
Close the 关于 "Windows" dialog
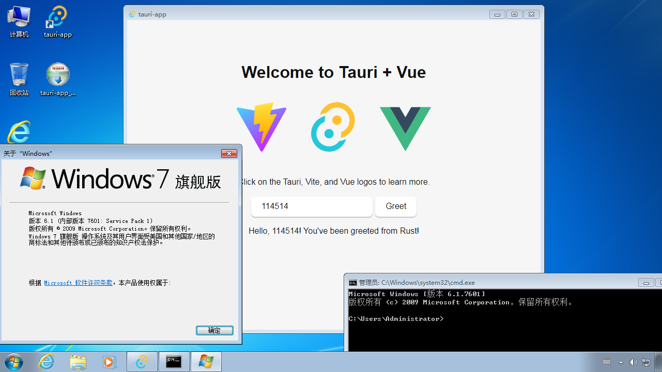229,153
